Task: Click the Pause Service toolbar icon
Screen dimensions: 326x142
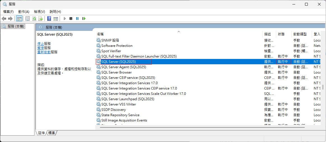Action: (x=77, y=19)
